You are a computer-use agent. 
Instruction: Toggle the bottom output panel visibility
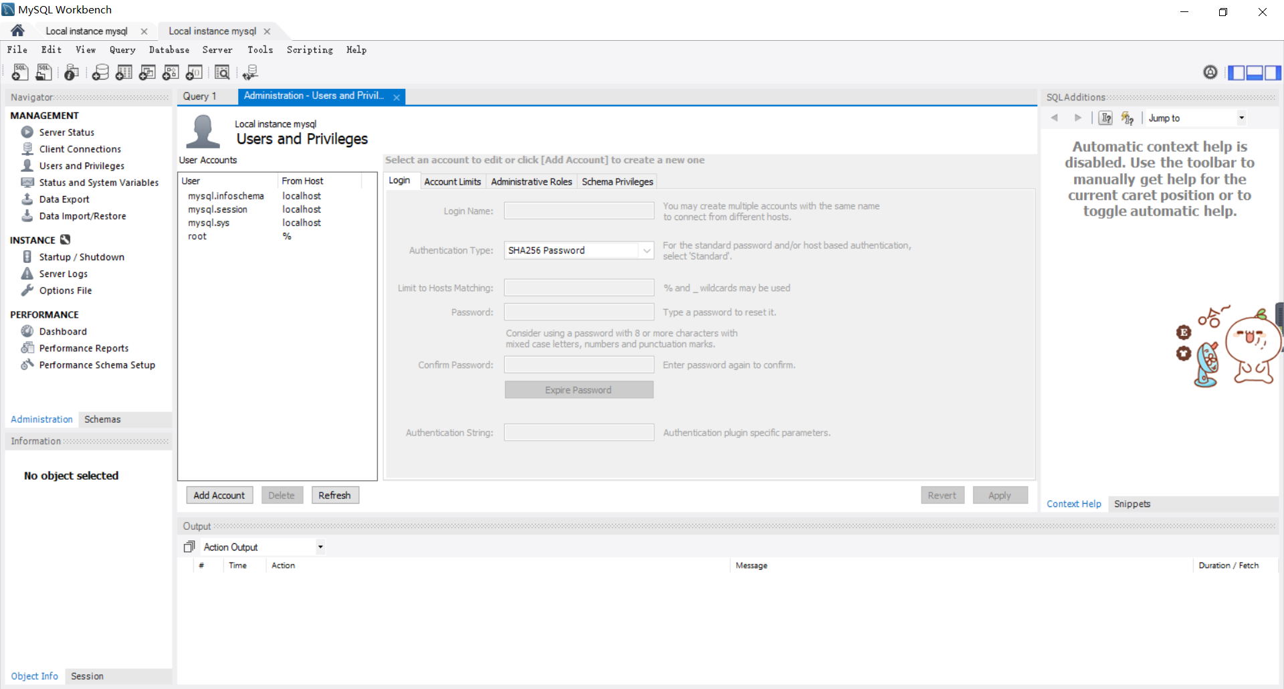pos(1255,72)
